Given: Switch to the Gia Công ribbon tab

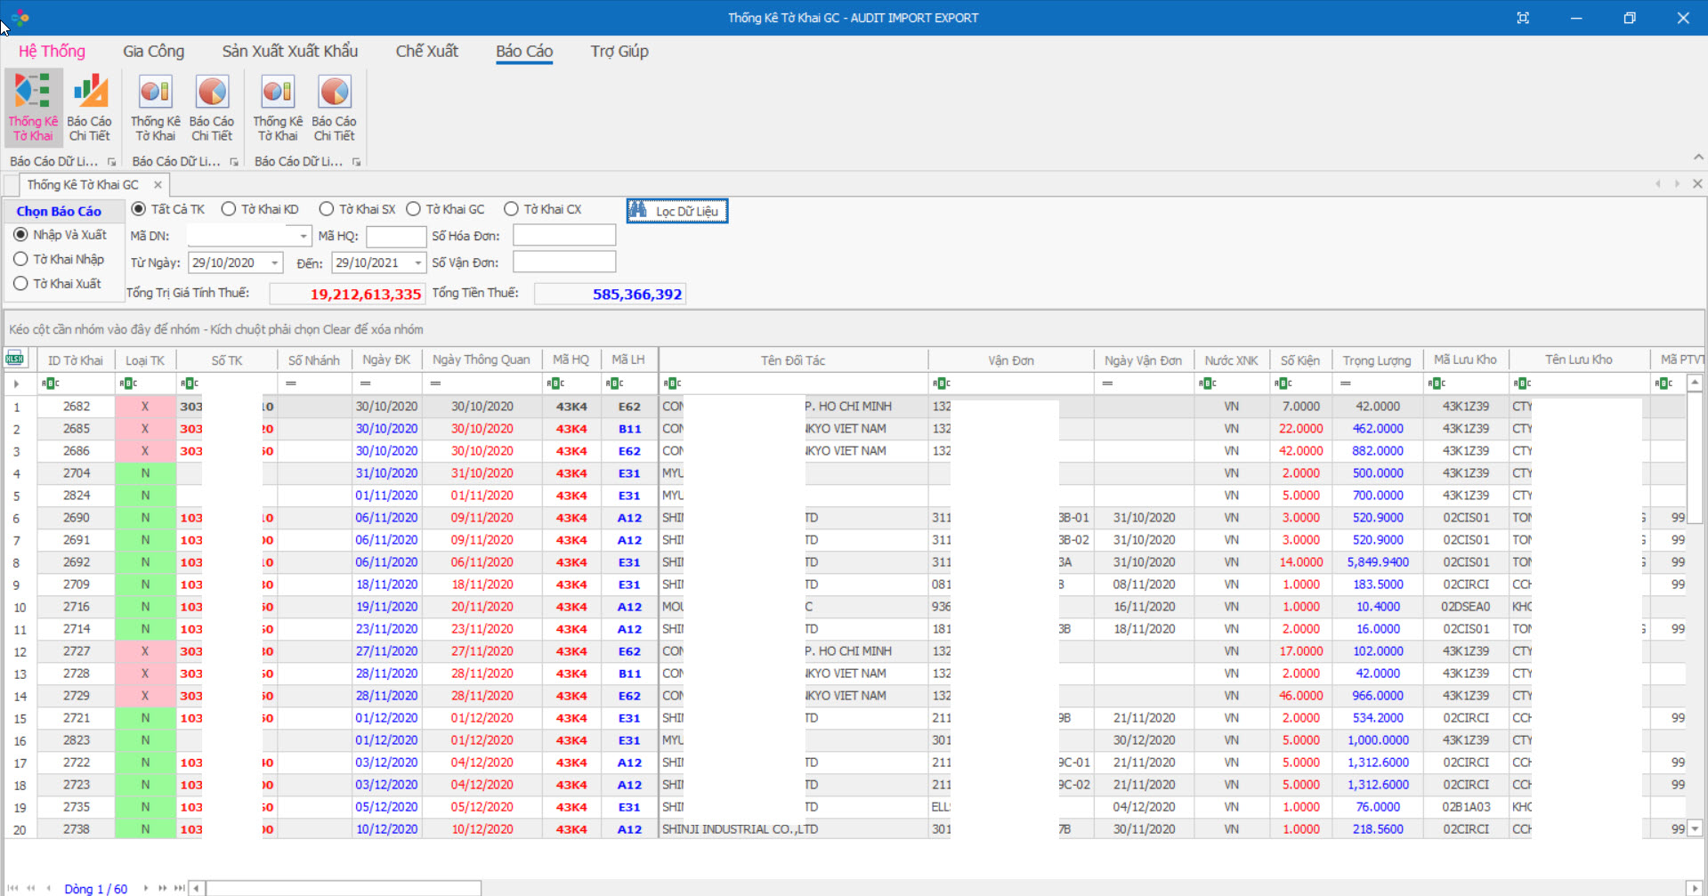Looking at the screenshot, I should 153,52.
